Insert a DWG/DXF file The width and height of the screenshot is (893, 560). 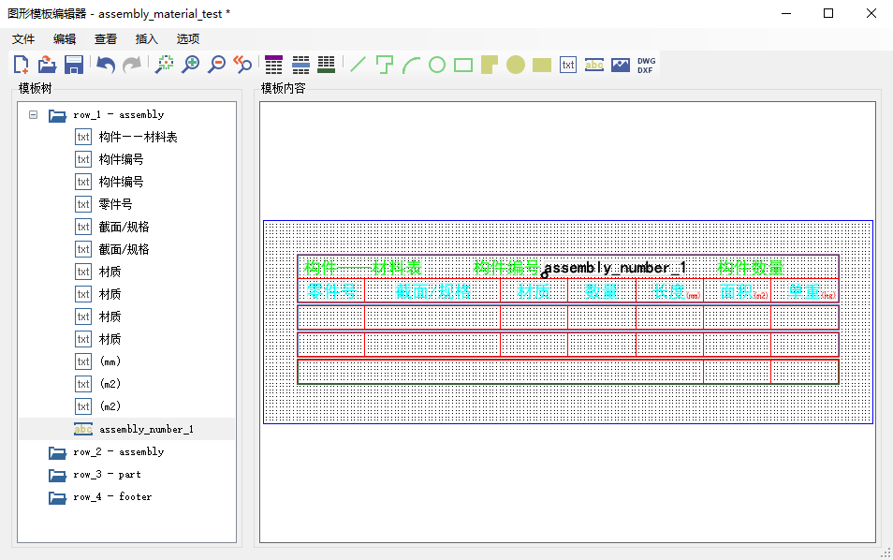tap(647, 65)
